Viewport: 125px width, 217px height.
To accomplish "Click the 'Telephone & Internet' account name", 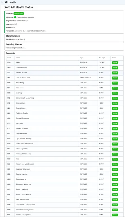I will pyautogui.click(x=23, y=185).
